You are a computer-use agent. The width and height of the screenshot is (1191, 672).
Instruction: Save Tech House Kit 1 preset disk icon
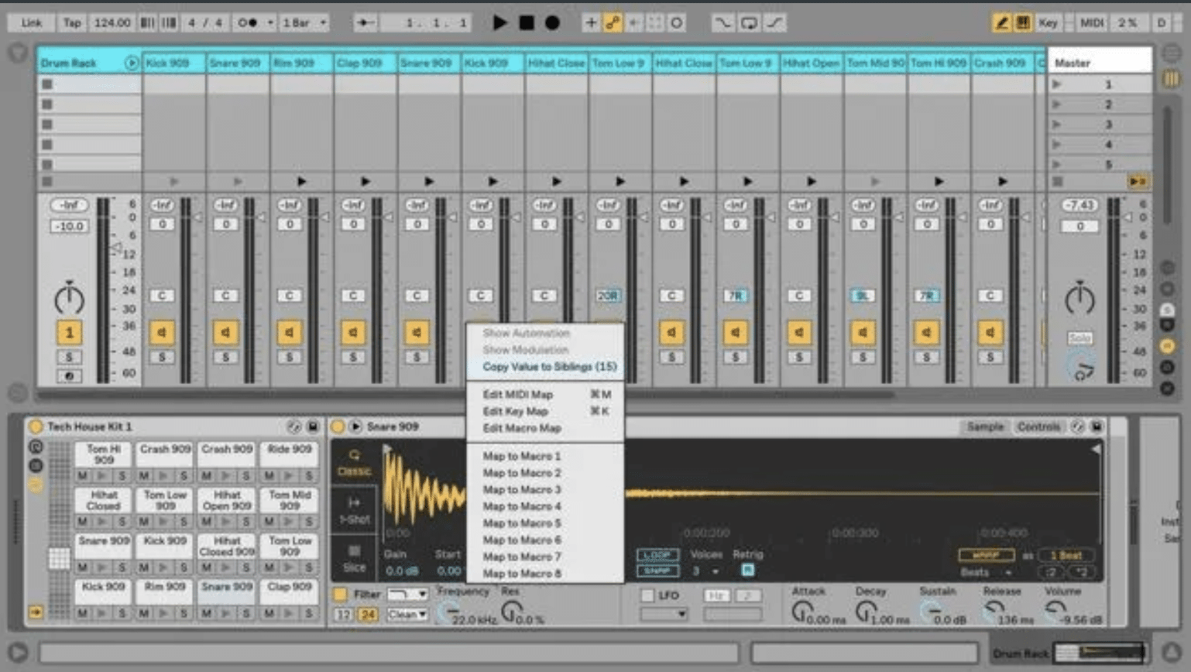pos(313,427)
